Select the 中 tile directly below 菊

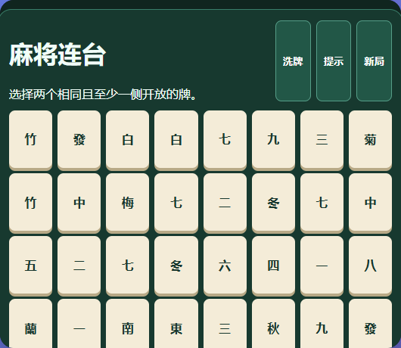click(370, 203)
